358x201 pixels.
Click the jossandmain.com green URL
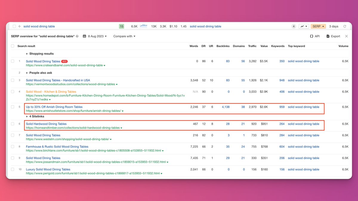click(x=96, y=162)
